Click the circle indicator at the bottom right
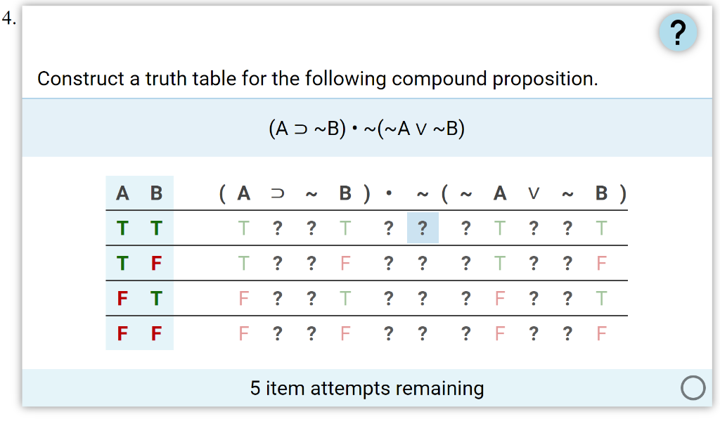This screenshot has width=720, height=438. 693,387
